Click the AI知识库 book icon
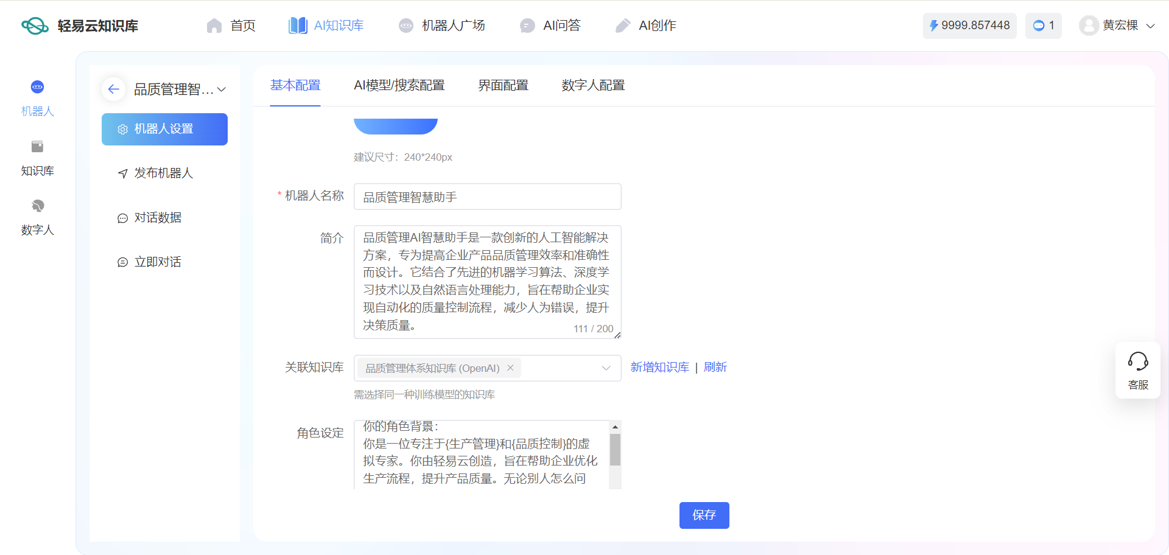The width and height of the screenshot is (1169, 555). pyautogui.click(x=298, y=26)
